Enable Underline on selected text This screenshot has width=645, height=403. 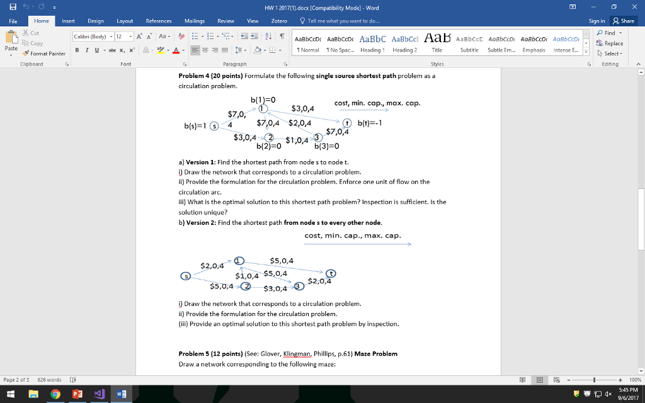[x=96, y=50]
